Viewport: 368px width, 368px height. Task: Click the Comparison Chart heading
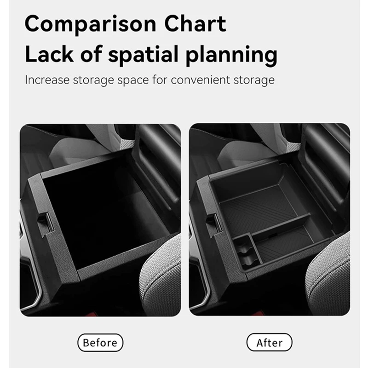tap(126, 24)
